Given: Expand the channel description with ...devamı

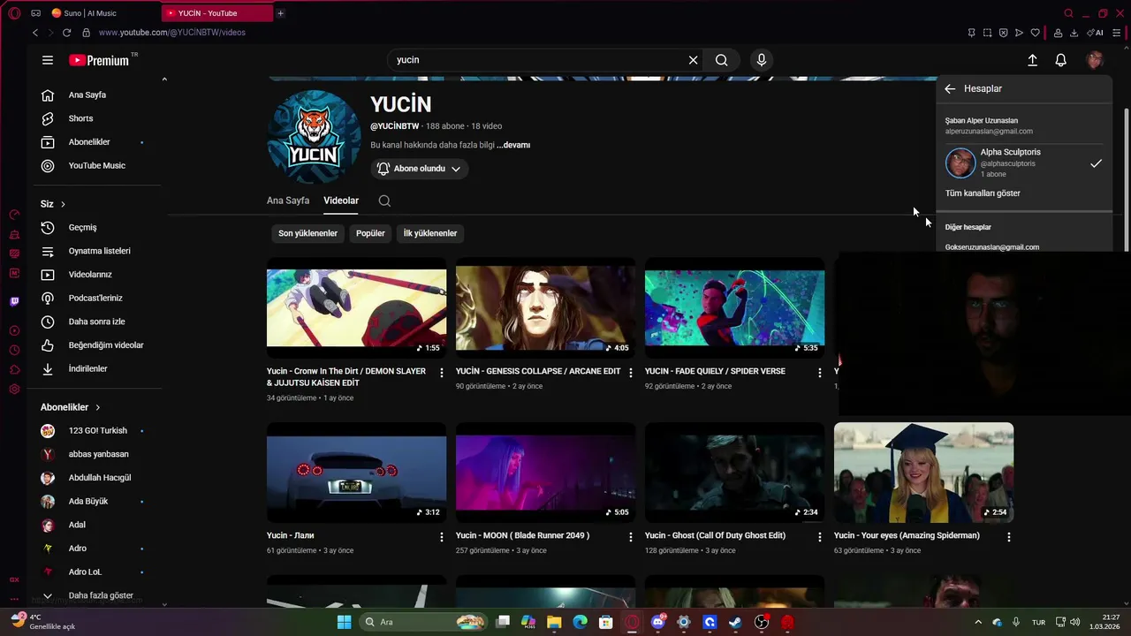Looking at the screenshot, I should pyautogui.click(x=513, y=145).
